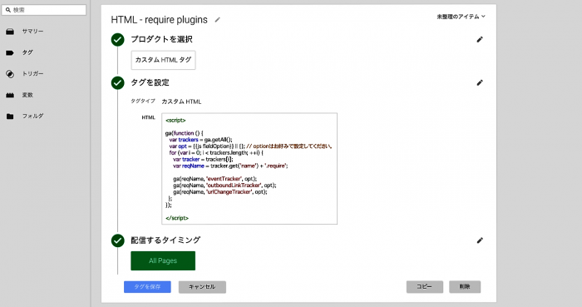Click the キャンセル button
582x307 pixels.
point(202,287)
